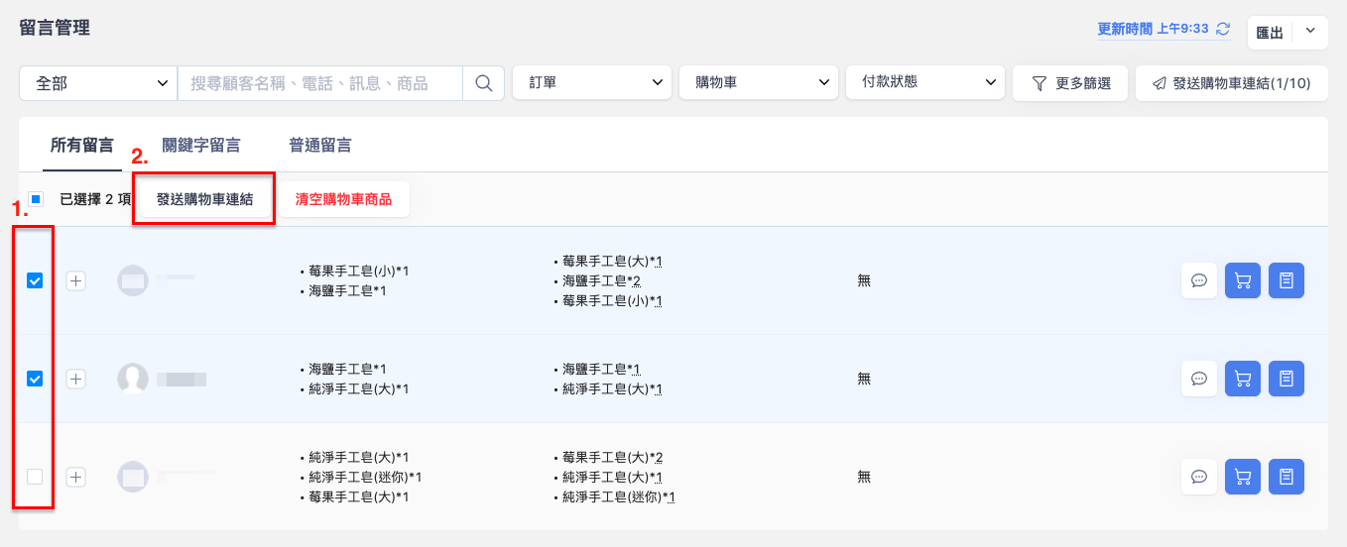The width and height of the screenshot is (1347, 547).
Task: Click the order document icon in the third row
Action: 1286,477
